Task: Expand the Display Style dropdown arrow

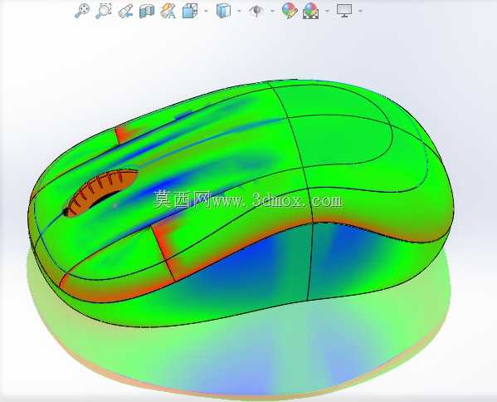Action: (239, 11)
